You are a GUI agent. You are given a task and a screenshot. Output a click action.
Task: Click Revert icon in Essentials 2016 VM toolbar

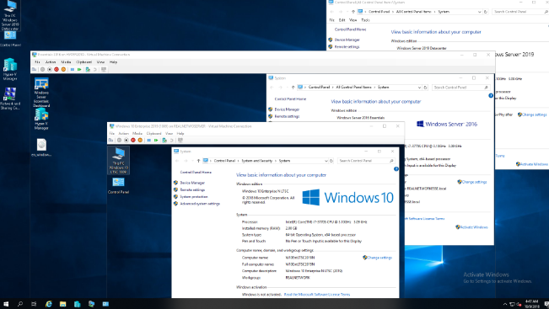tap(95, 70)
